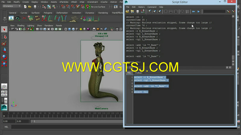Toggle line numbers icon in Script Editor
241x135 pixels.
click(x=187, y=11)
